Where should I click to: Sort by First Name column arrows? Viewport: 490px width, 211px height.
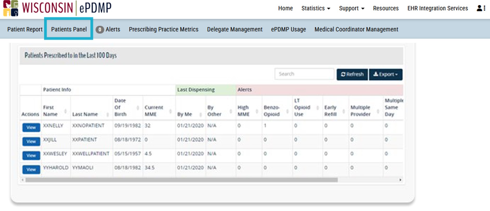pos(66,111)
